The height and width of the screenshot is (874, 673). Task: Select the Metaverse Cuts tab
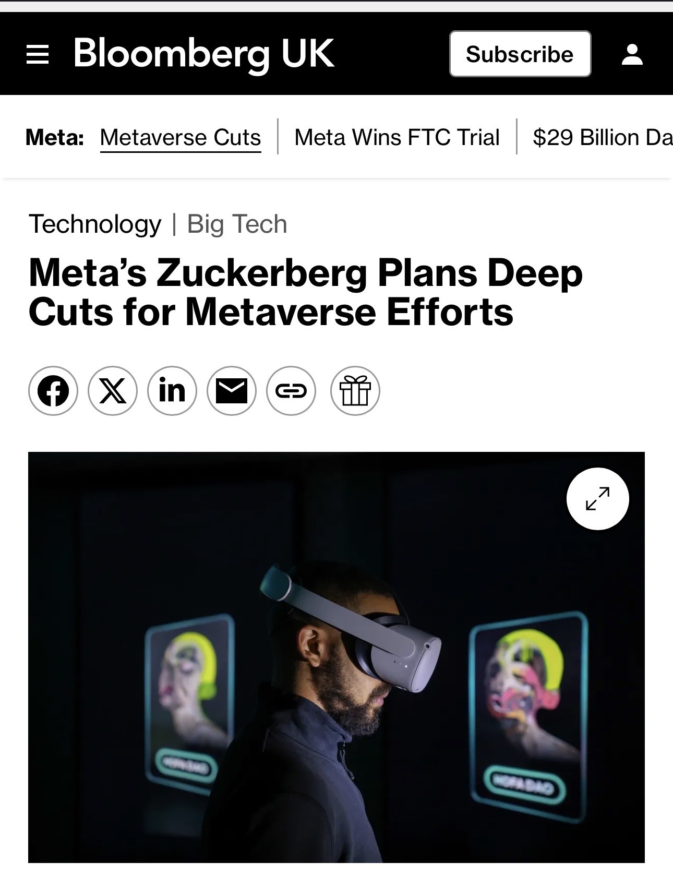click(181, 137)
